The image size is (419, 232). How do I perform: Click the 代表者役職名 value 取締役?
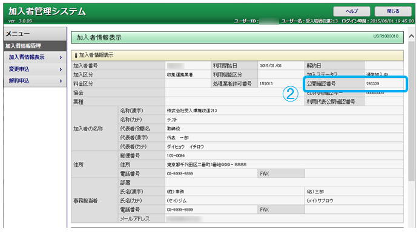click(x=174, y=129)
